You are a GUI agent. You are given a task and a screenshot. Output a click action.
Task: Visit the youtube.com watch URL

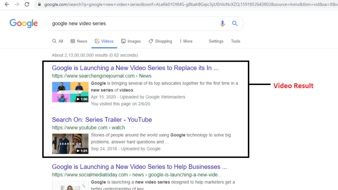pos(88,128)
